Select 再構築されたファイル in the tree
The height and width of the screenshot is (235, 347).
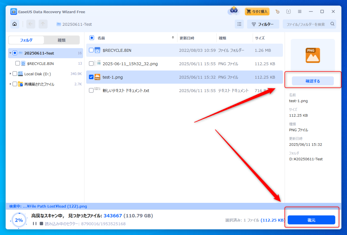point(39,84)
